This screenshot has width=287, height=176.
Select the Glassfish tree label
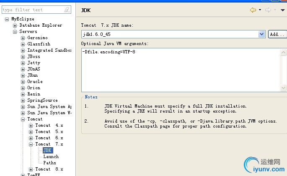tap(39, 44)
